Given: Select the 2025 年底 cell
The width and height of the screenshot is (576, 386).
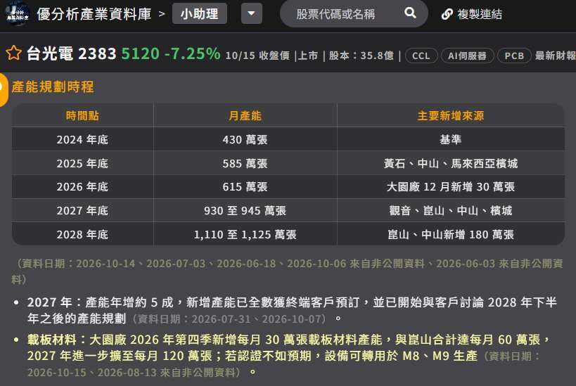Looking at the screenshot, I should tap(82, 163).
